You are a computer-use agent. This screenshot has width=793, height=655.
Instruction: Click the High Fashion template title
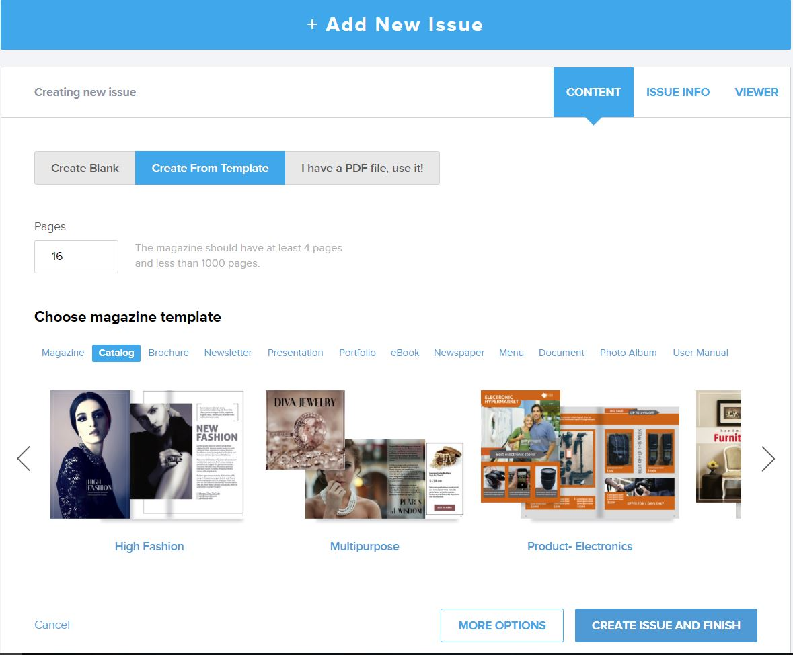(x=149, y=546)
